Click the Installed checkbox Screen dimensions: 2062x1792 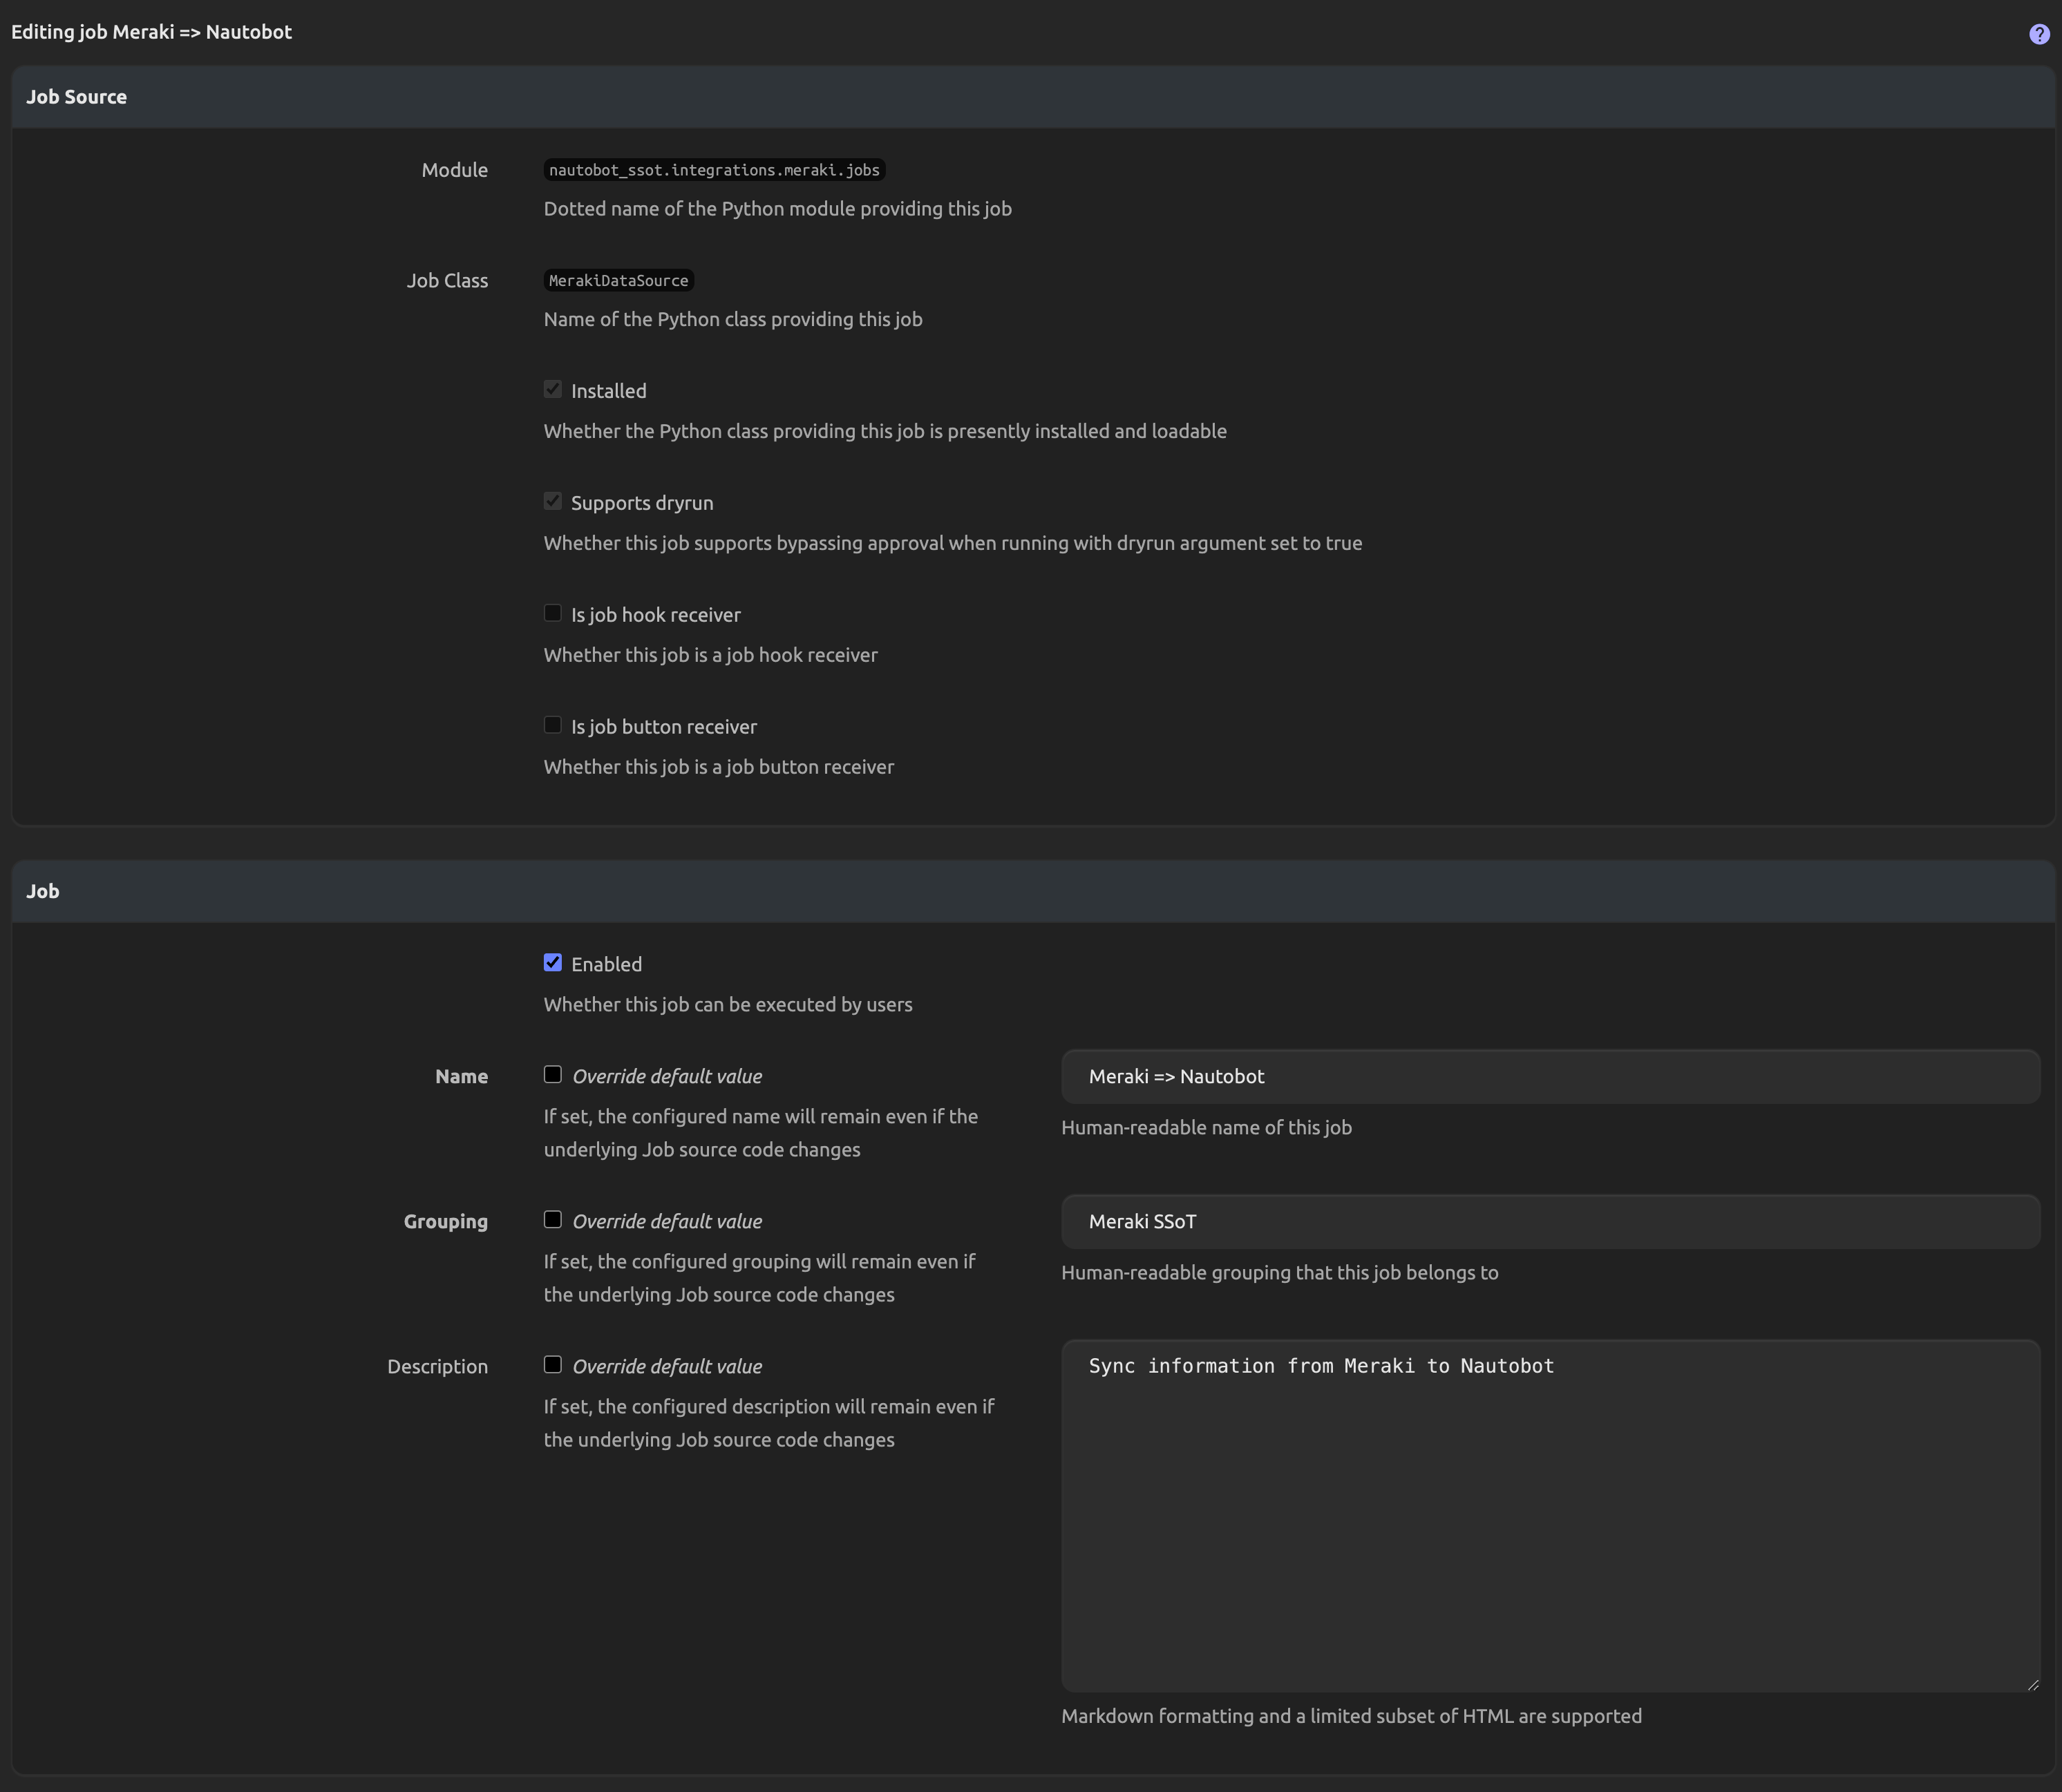[552, 389]
